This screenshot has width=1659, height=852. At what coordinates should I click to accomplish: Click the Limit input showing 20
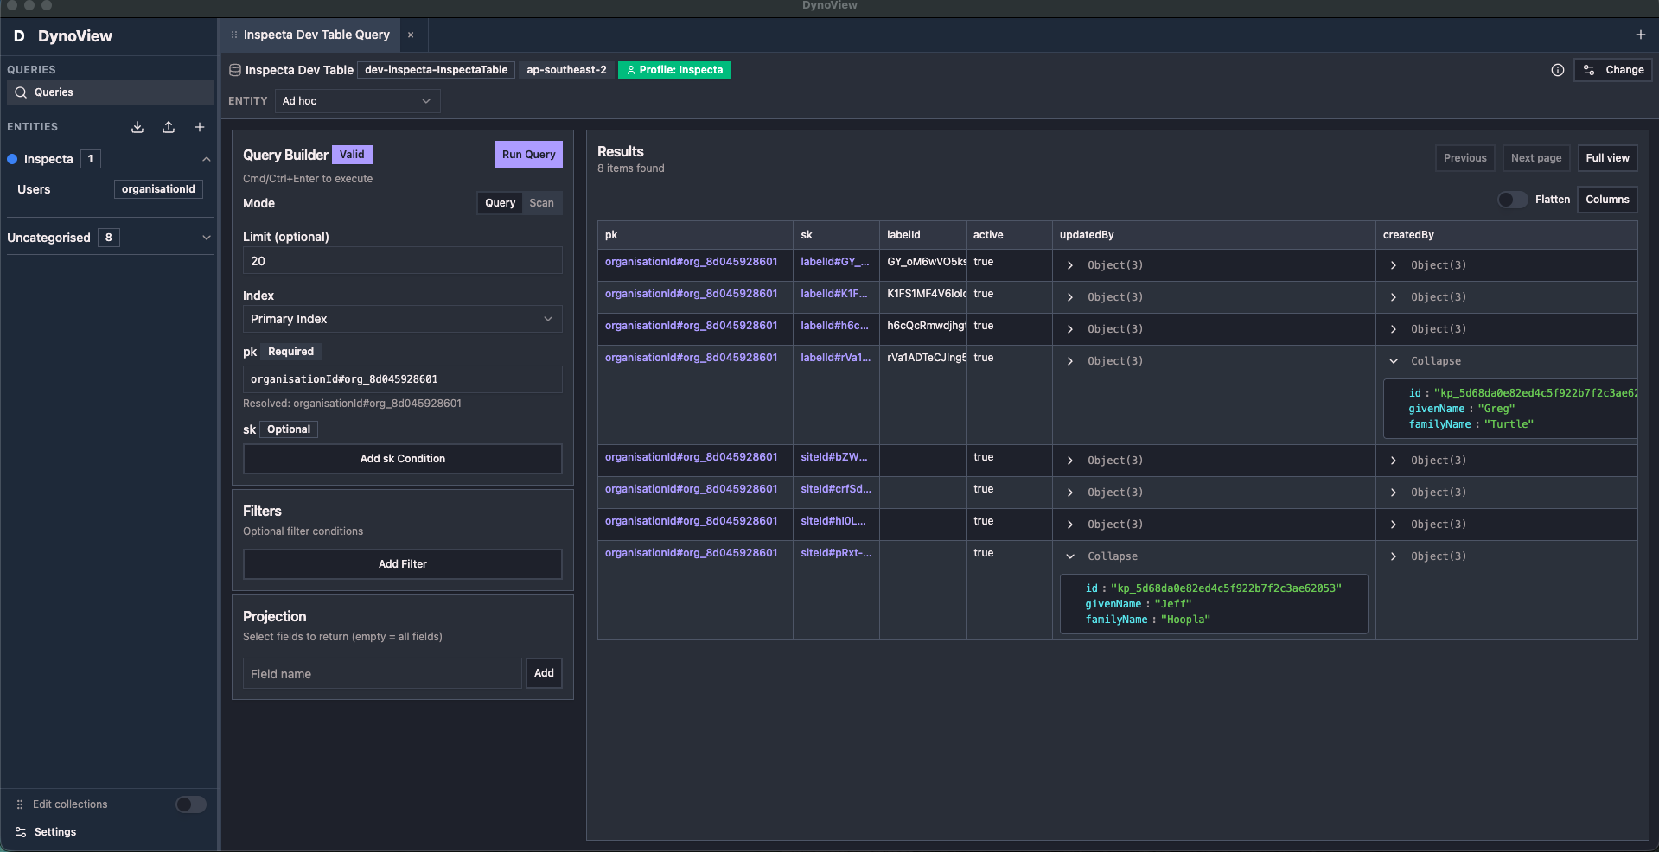coord(401,260)
